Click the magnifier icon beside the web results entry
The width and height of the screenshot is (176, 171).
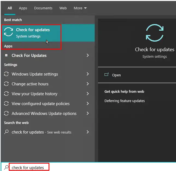coord(6,132)
